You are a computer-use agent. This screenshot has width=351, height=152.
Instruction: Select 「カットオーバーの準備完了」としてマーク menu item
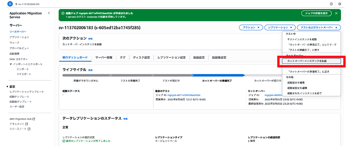pos(311,45)
